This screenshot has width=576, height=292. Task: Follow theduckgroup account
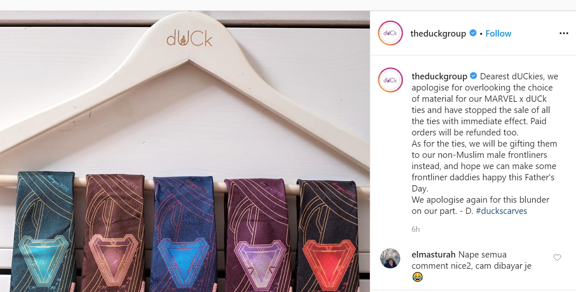point(498,34)
